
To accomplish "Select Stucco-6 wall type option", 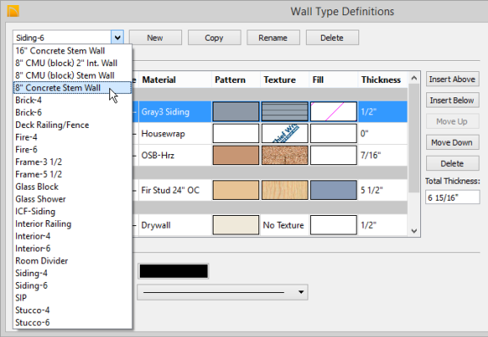I will [32, 323].
